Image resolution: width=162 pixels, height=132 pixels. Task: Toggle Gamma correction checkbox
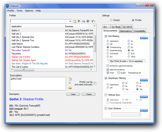click(108, 70)
